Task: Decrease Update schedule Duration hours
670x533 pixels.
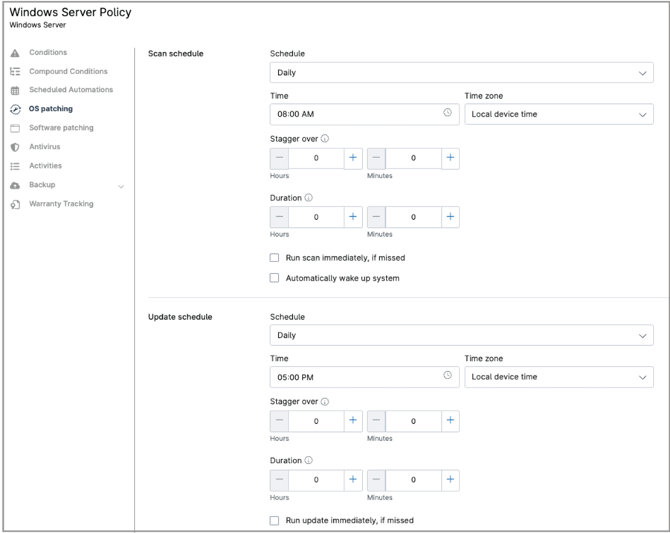Action: [280, 480]
